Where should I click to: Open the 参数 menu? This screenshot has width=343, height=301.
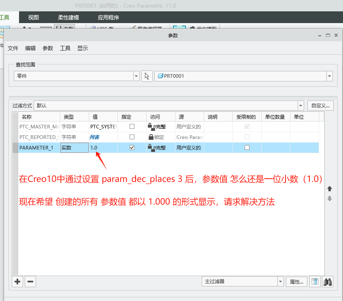pos(48,48)
